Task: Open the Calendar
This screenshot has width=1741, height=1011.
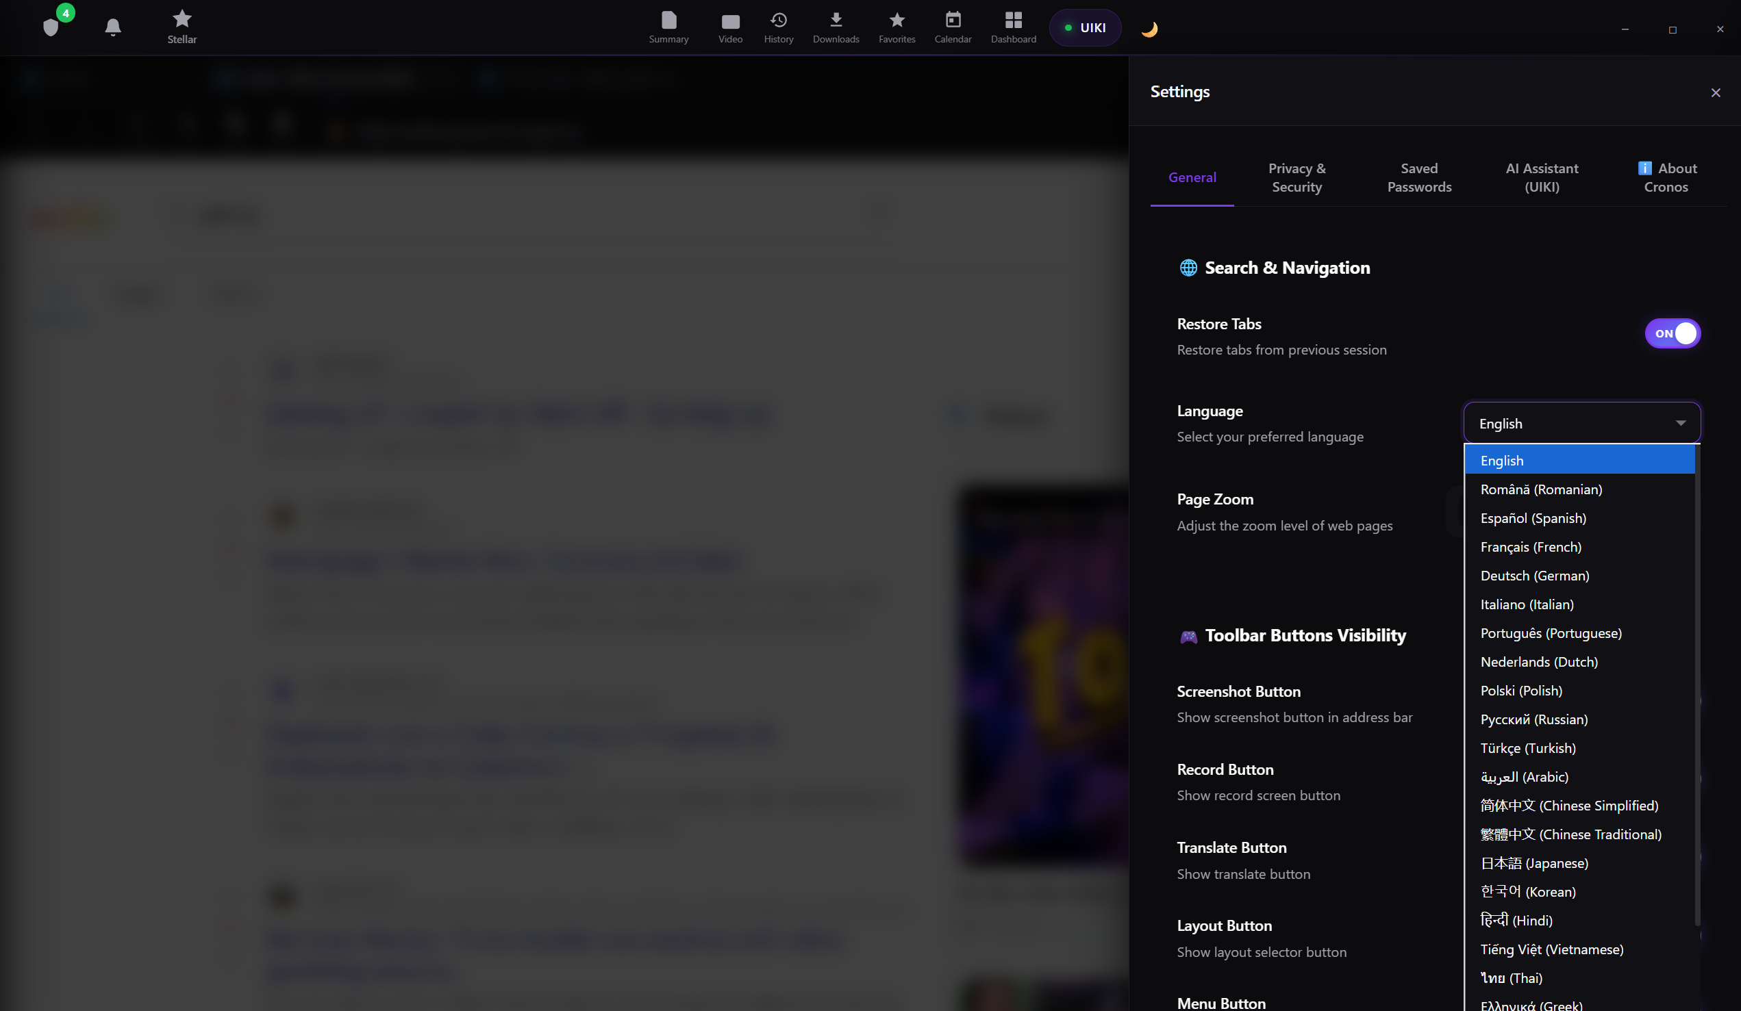Action: [x=953, y=26]
